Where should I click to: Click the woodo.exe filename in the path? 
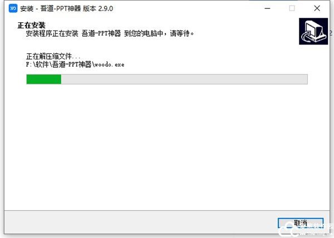coord(109,65)
